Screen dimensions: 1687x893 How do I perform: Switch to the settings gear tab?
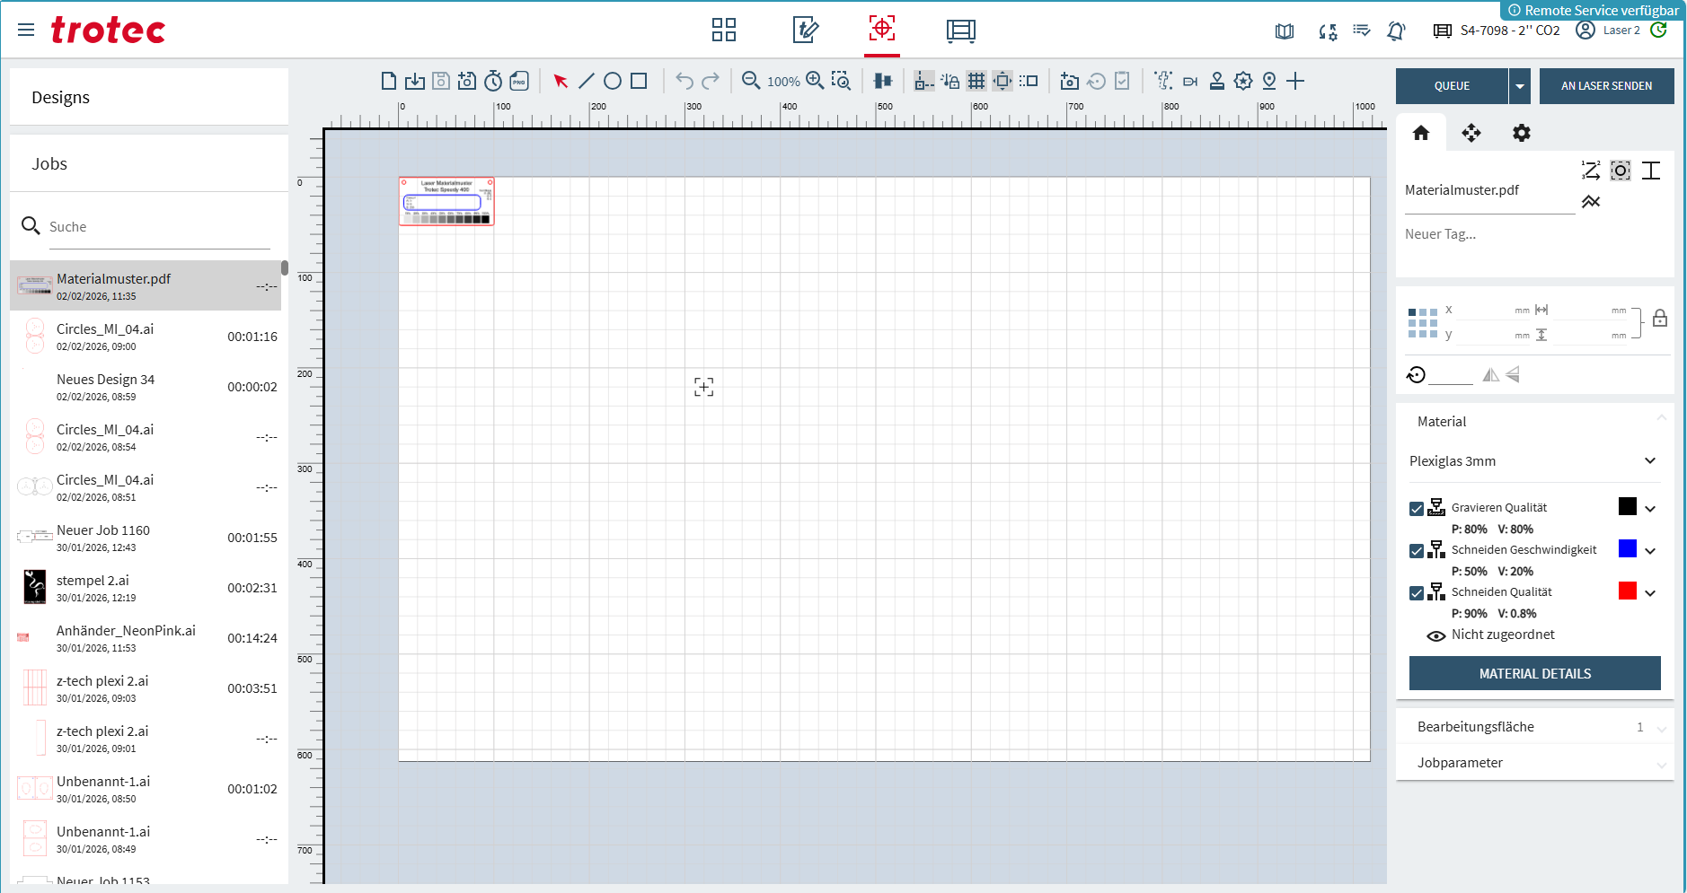(1521, 134)
